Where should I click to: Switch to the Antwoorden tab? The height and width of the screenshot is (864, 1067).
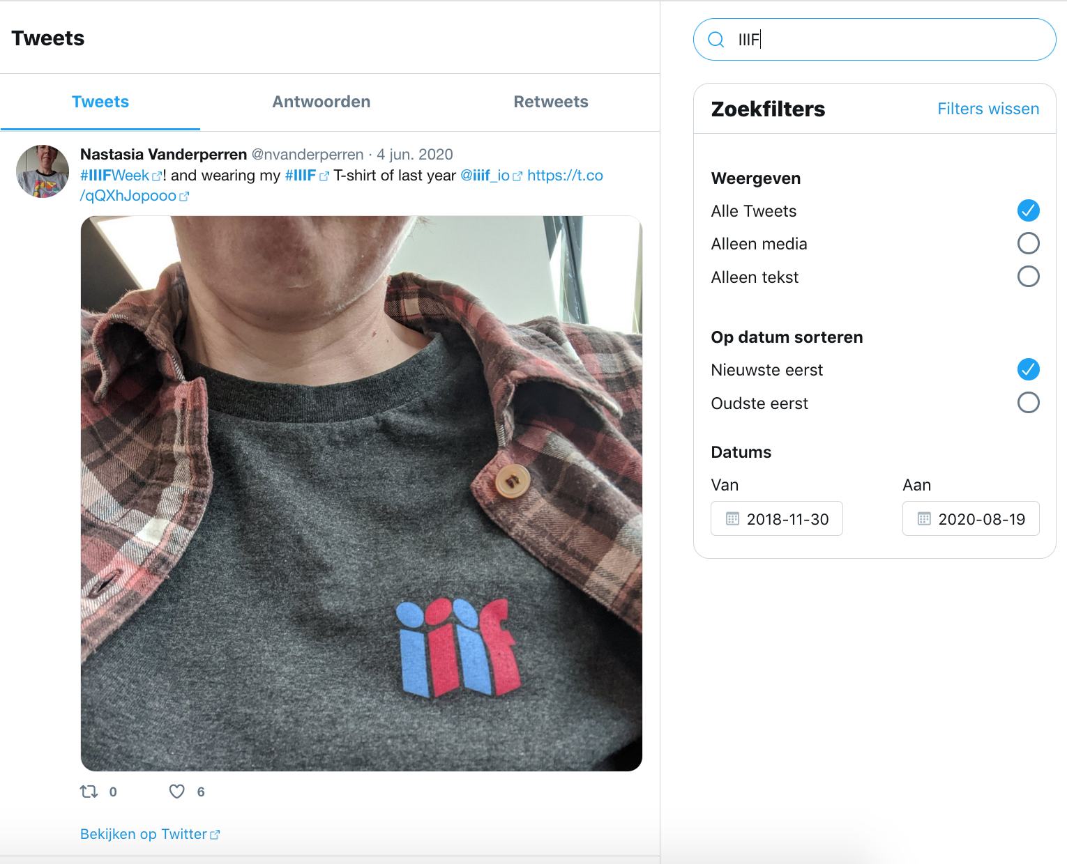click(x=321, y=102)
